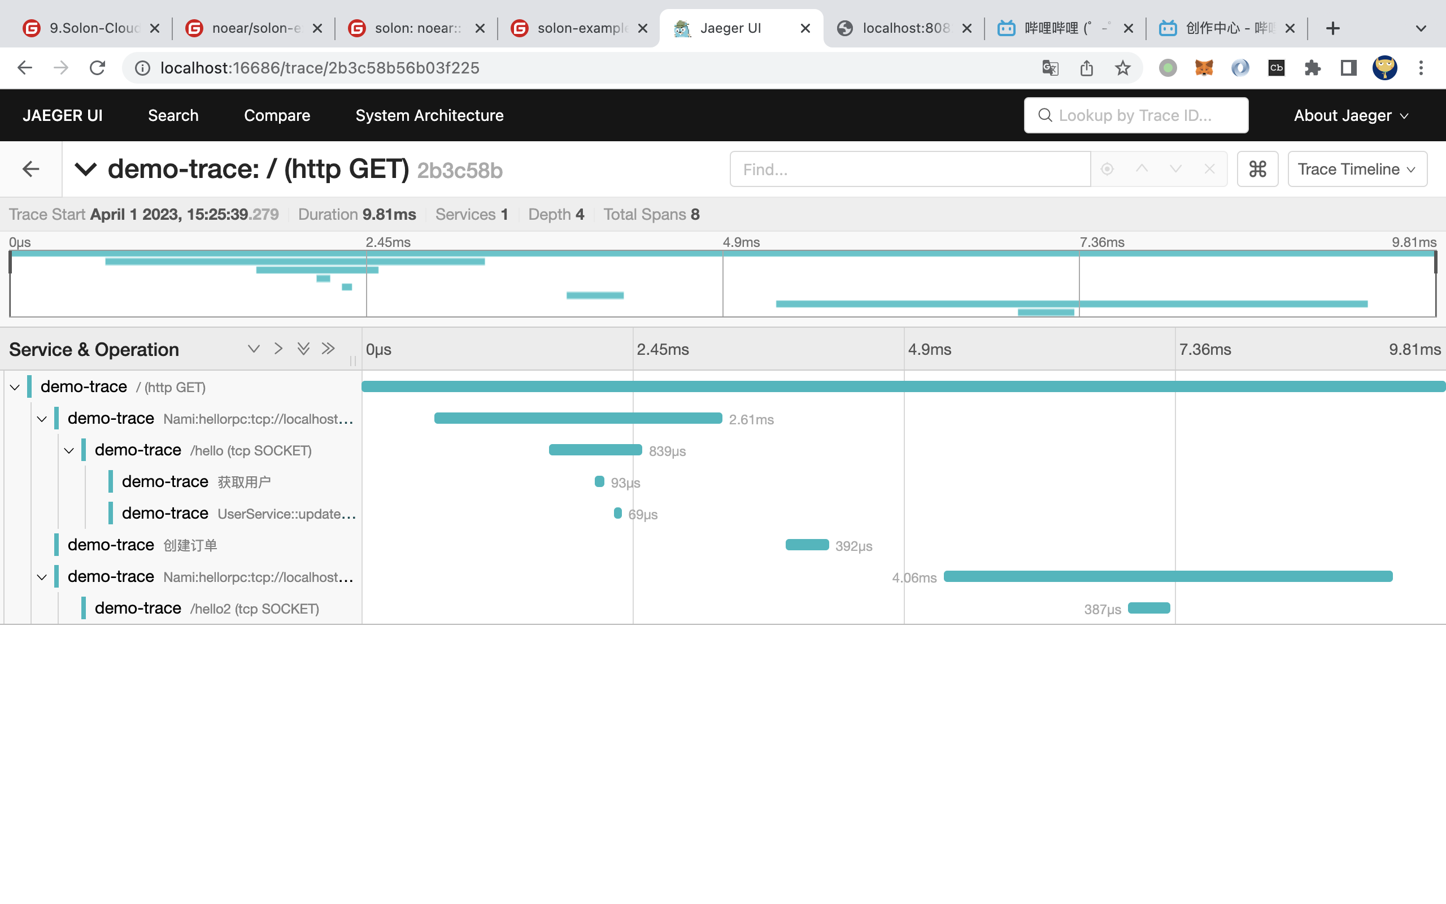Image resolution: width=1446 pixels, height=904 pixels.
Task: Bookmark this page with star icon
Action: pyautogui.click(x=1123, y=68)
